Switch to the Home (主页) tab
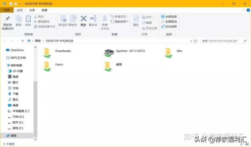Viewport: 251px width, 147px height. point(20,10)
